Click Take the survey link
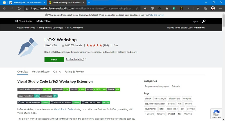The width and height of the screenshot is (225, 121). tap(156, 15)
